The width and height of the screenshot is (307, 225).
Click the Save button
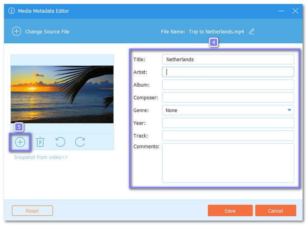(230, 211)
